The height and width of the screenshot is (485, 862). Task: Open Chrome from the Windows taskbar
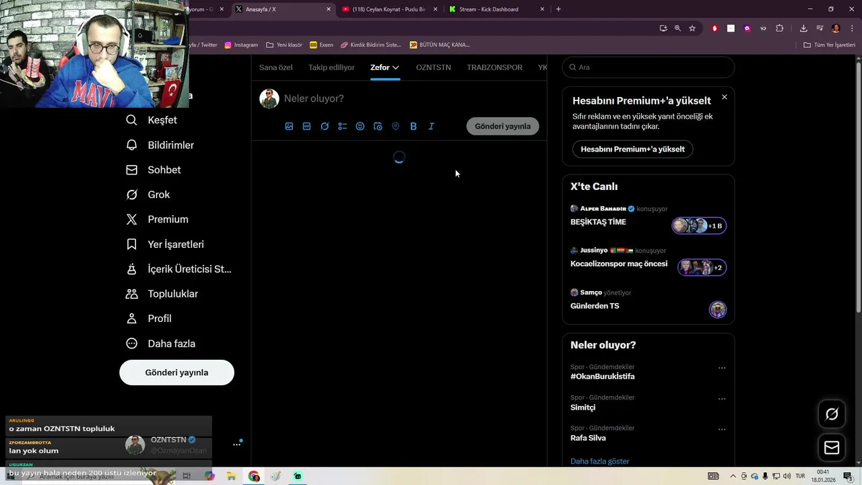click(254, 476)
